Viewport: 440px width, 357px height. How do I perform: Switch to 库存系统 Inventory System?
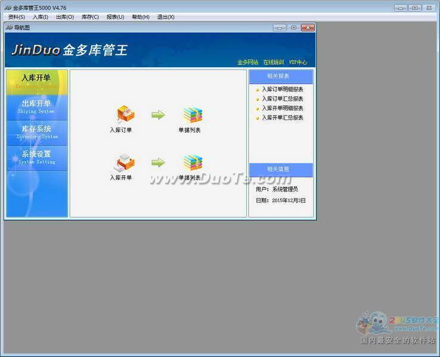pos(37,133)
